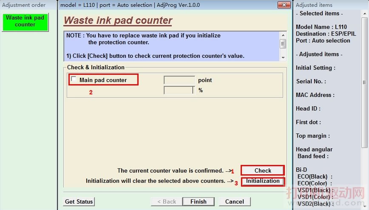Viewport: 369px width, 210px height.
Task: Click the Cancel button
Action: [234, 201]
